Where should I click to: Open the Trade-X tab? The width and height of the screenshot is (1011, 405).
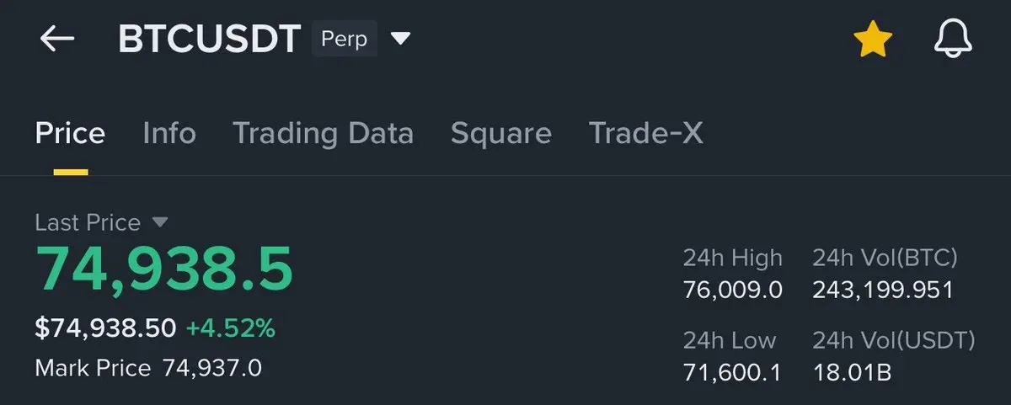(x=645, y=133)
